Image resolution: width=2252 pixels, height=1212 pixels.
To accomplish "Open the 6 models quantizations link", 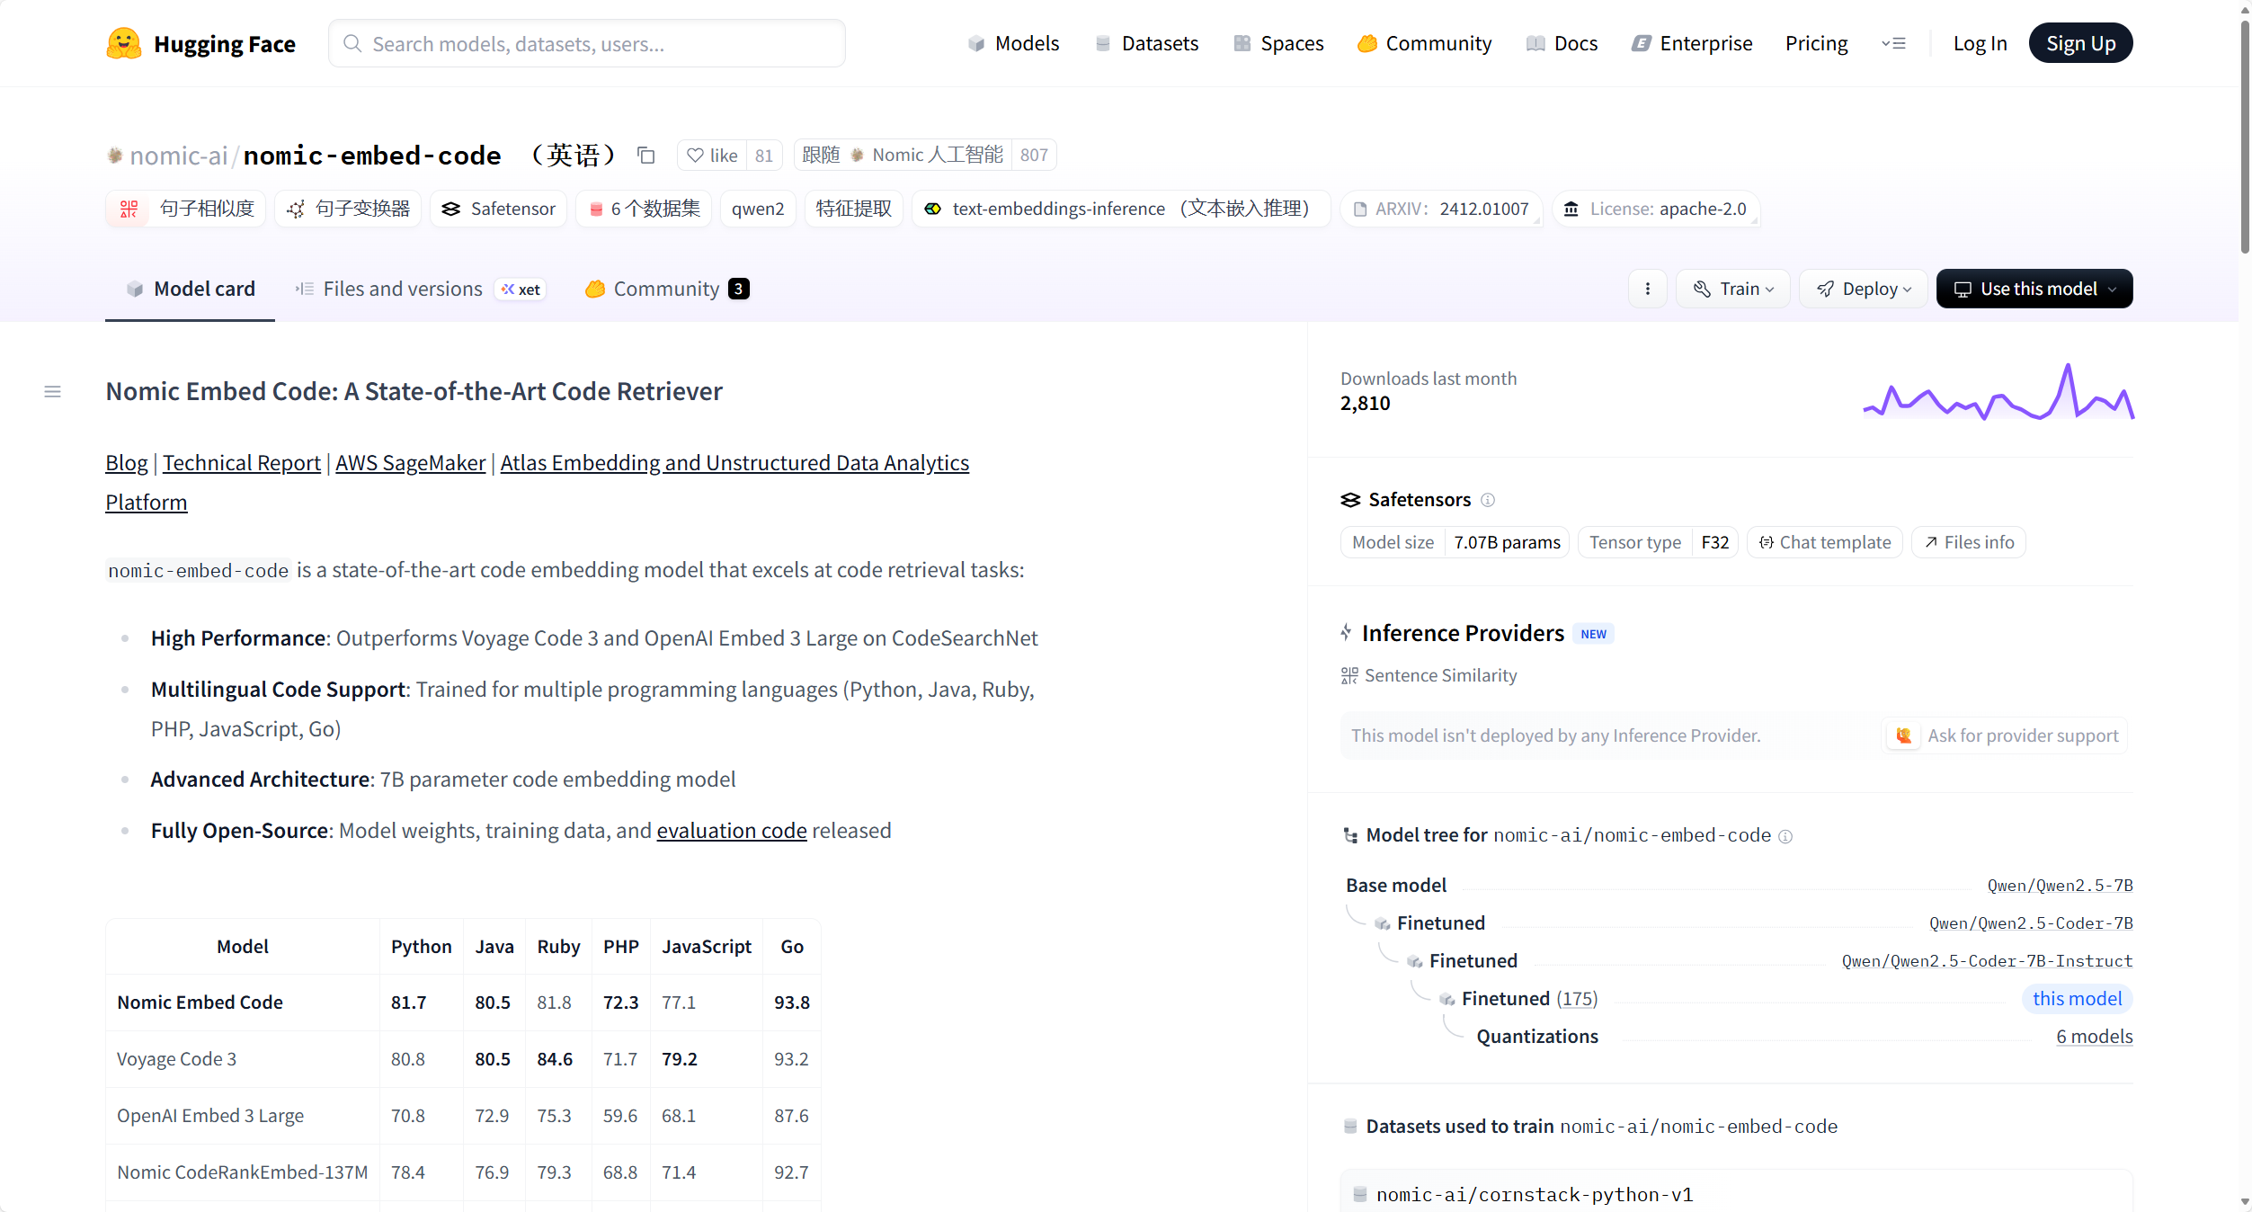I will click(2095, 1037).
